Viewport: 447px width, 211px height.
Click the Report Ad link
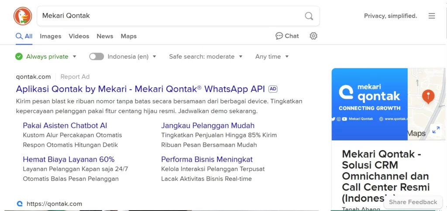(75, 77)
